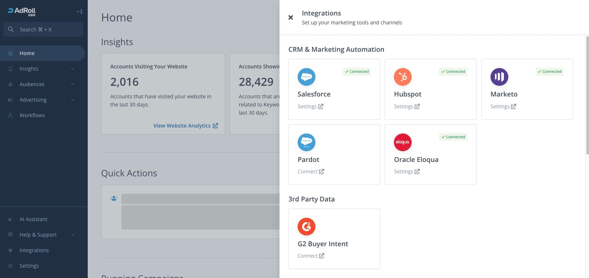589x278 pixels.
Task: Click the Insights chart icon
Action: pyautogui.click(x=10, y=69)
